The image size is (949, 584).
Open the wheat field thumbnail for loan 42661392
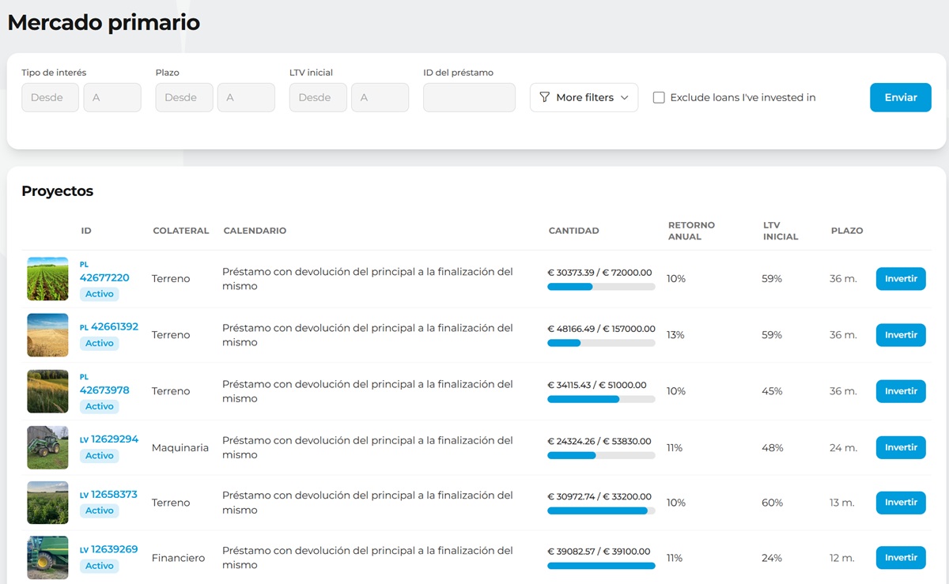(48, 335)
